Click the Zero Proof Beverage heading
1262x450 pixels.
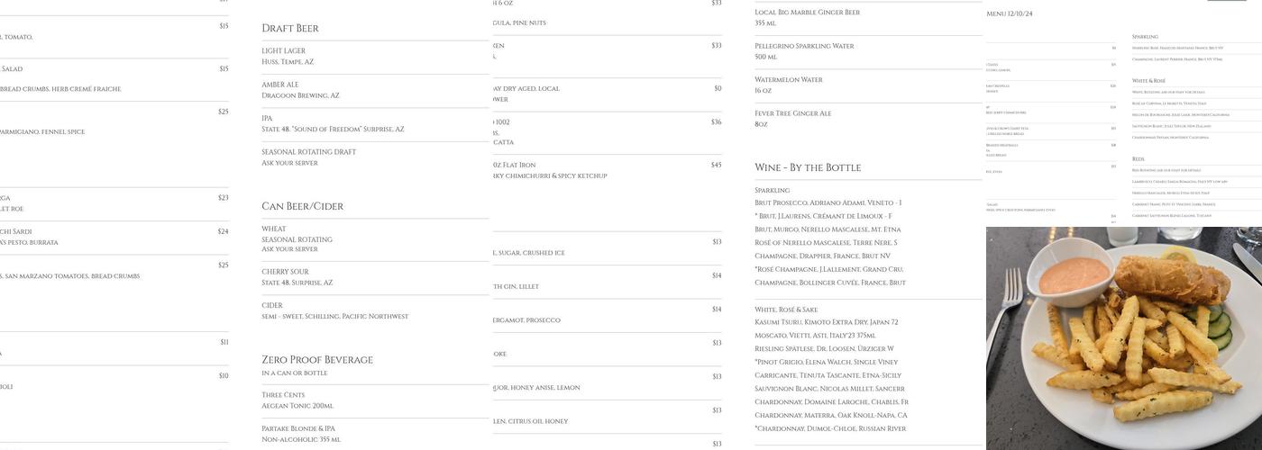click(316, 360)
